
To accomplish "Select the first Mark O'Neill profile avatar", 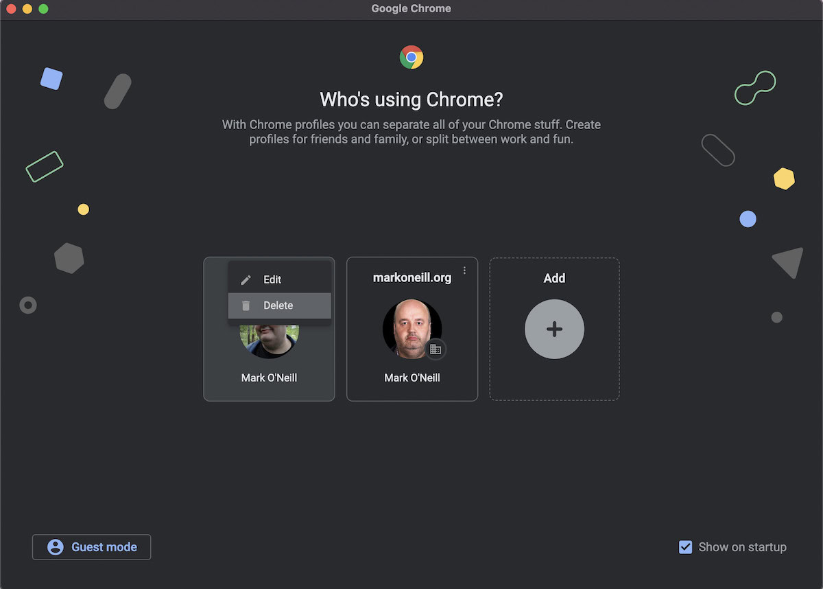I will click(x=269, y=342).
